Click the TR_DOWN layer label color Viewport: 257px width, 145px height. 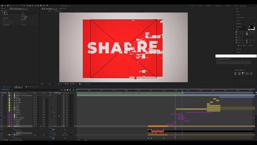click(x=9, y=102)
